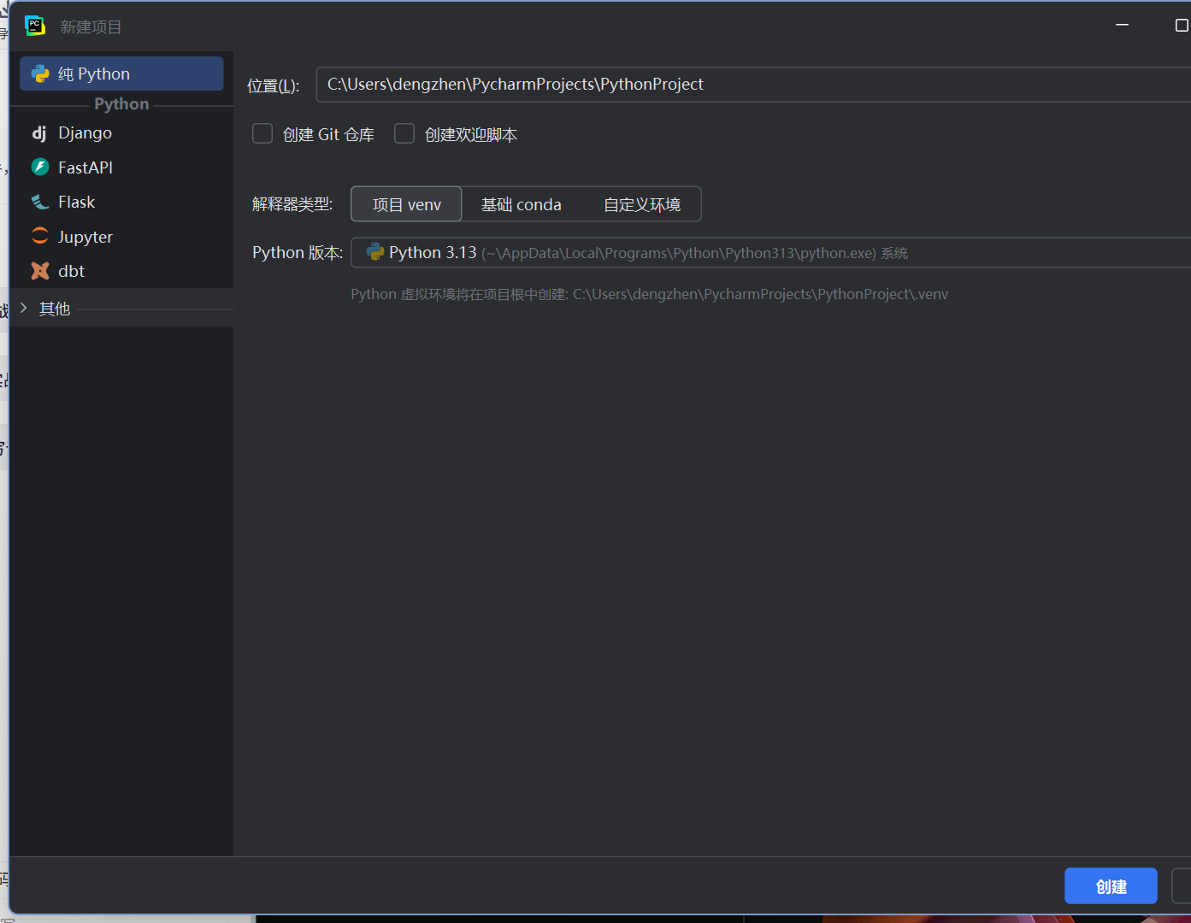1191x923 pixels.
Task: Select the Django label in sidebar
Action: (x=85, y=133)
